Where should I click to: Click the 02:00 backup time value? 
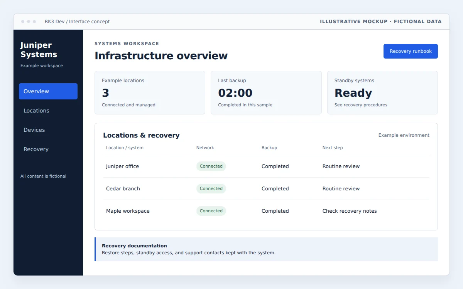[235, 93]
